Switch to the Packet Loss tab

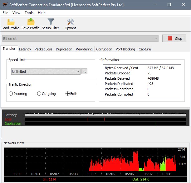pyautogui.click(x=43, y=49)
